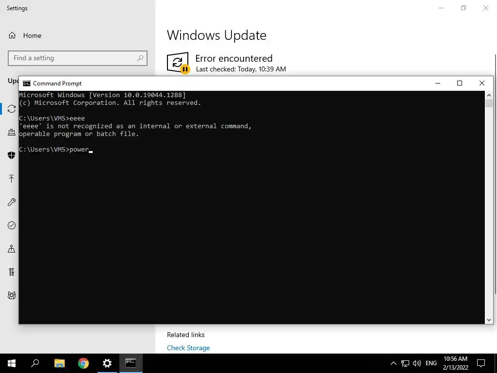Click the Windows Update error status icon
This screenshot has width=497, height=373.
coord(178,63)
